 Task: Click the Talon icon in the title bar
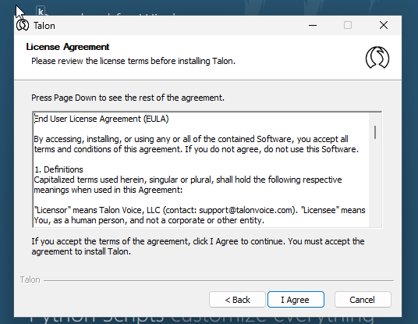(x=23, y=25)
